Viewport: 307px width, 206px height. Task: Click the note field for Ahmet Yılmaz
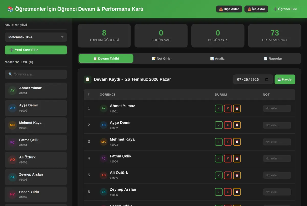pyautogui.click(x=277, y=108)
